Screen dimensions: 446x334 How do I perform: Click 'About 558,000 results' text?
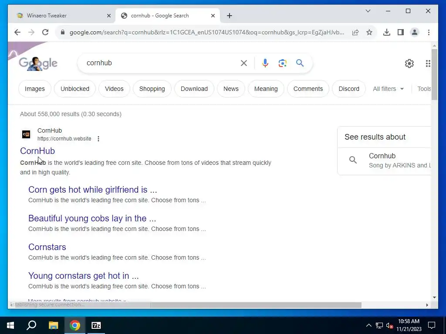[50, 114]
